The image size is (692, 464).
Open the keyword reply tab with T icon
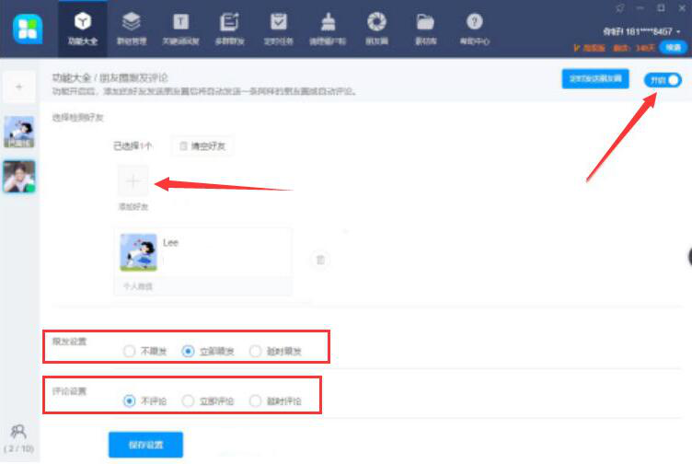pyautogui.click(x=180, y=29)
